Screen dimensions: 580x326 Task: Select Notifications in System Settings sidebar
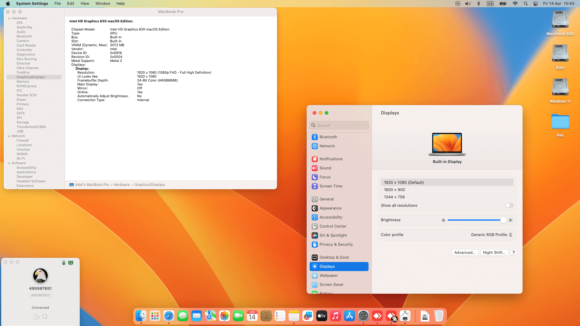(331, 159)
